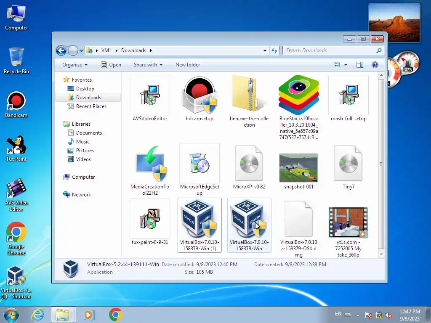Open recent pages dropdown arrow
Viewport: 431px width, 323px height.
click(x=81, y=51)
